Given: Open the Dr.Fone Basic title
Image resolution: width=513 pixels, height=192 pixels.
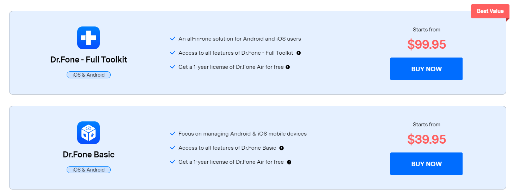Looking at the screenshot, I should pyautogui.click(x=88, y=155).
